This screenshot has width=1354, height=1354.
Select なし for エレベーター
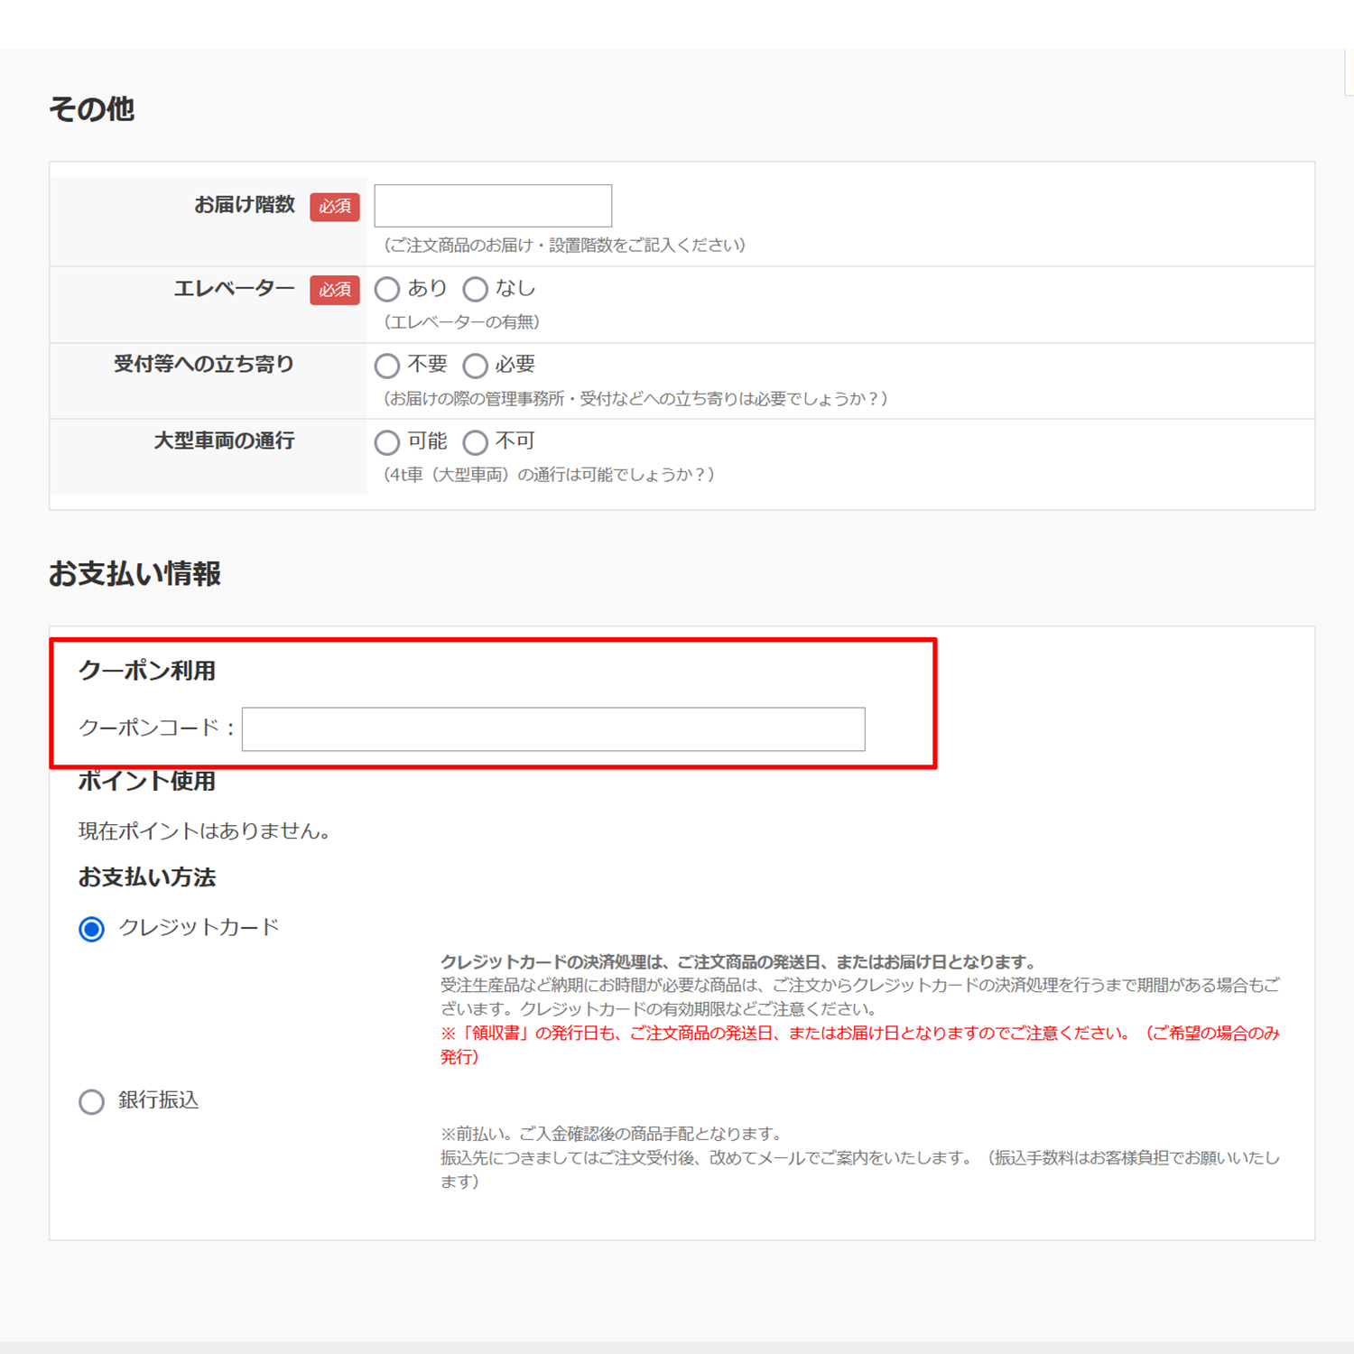point(476,289)
